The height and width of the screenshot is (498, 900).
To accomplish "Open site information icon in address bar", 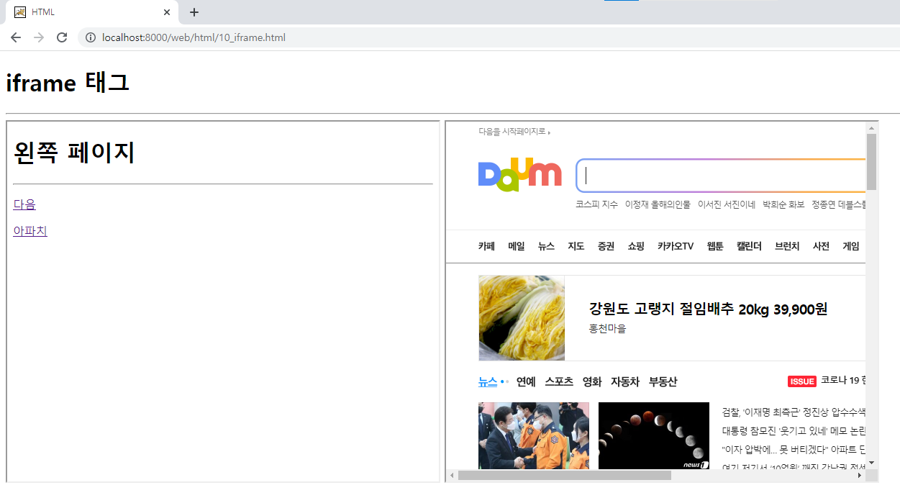I will [91, 37].
